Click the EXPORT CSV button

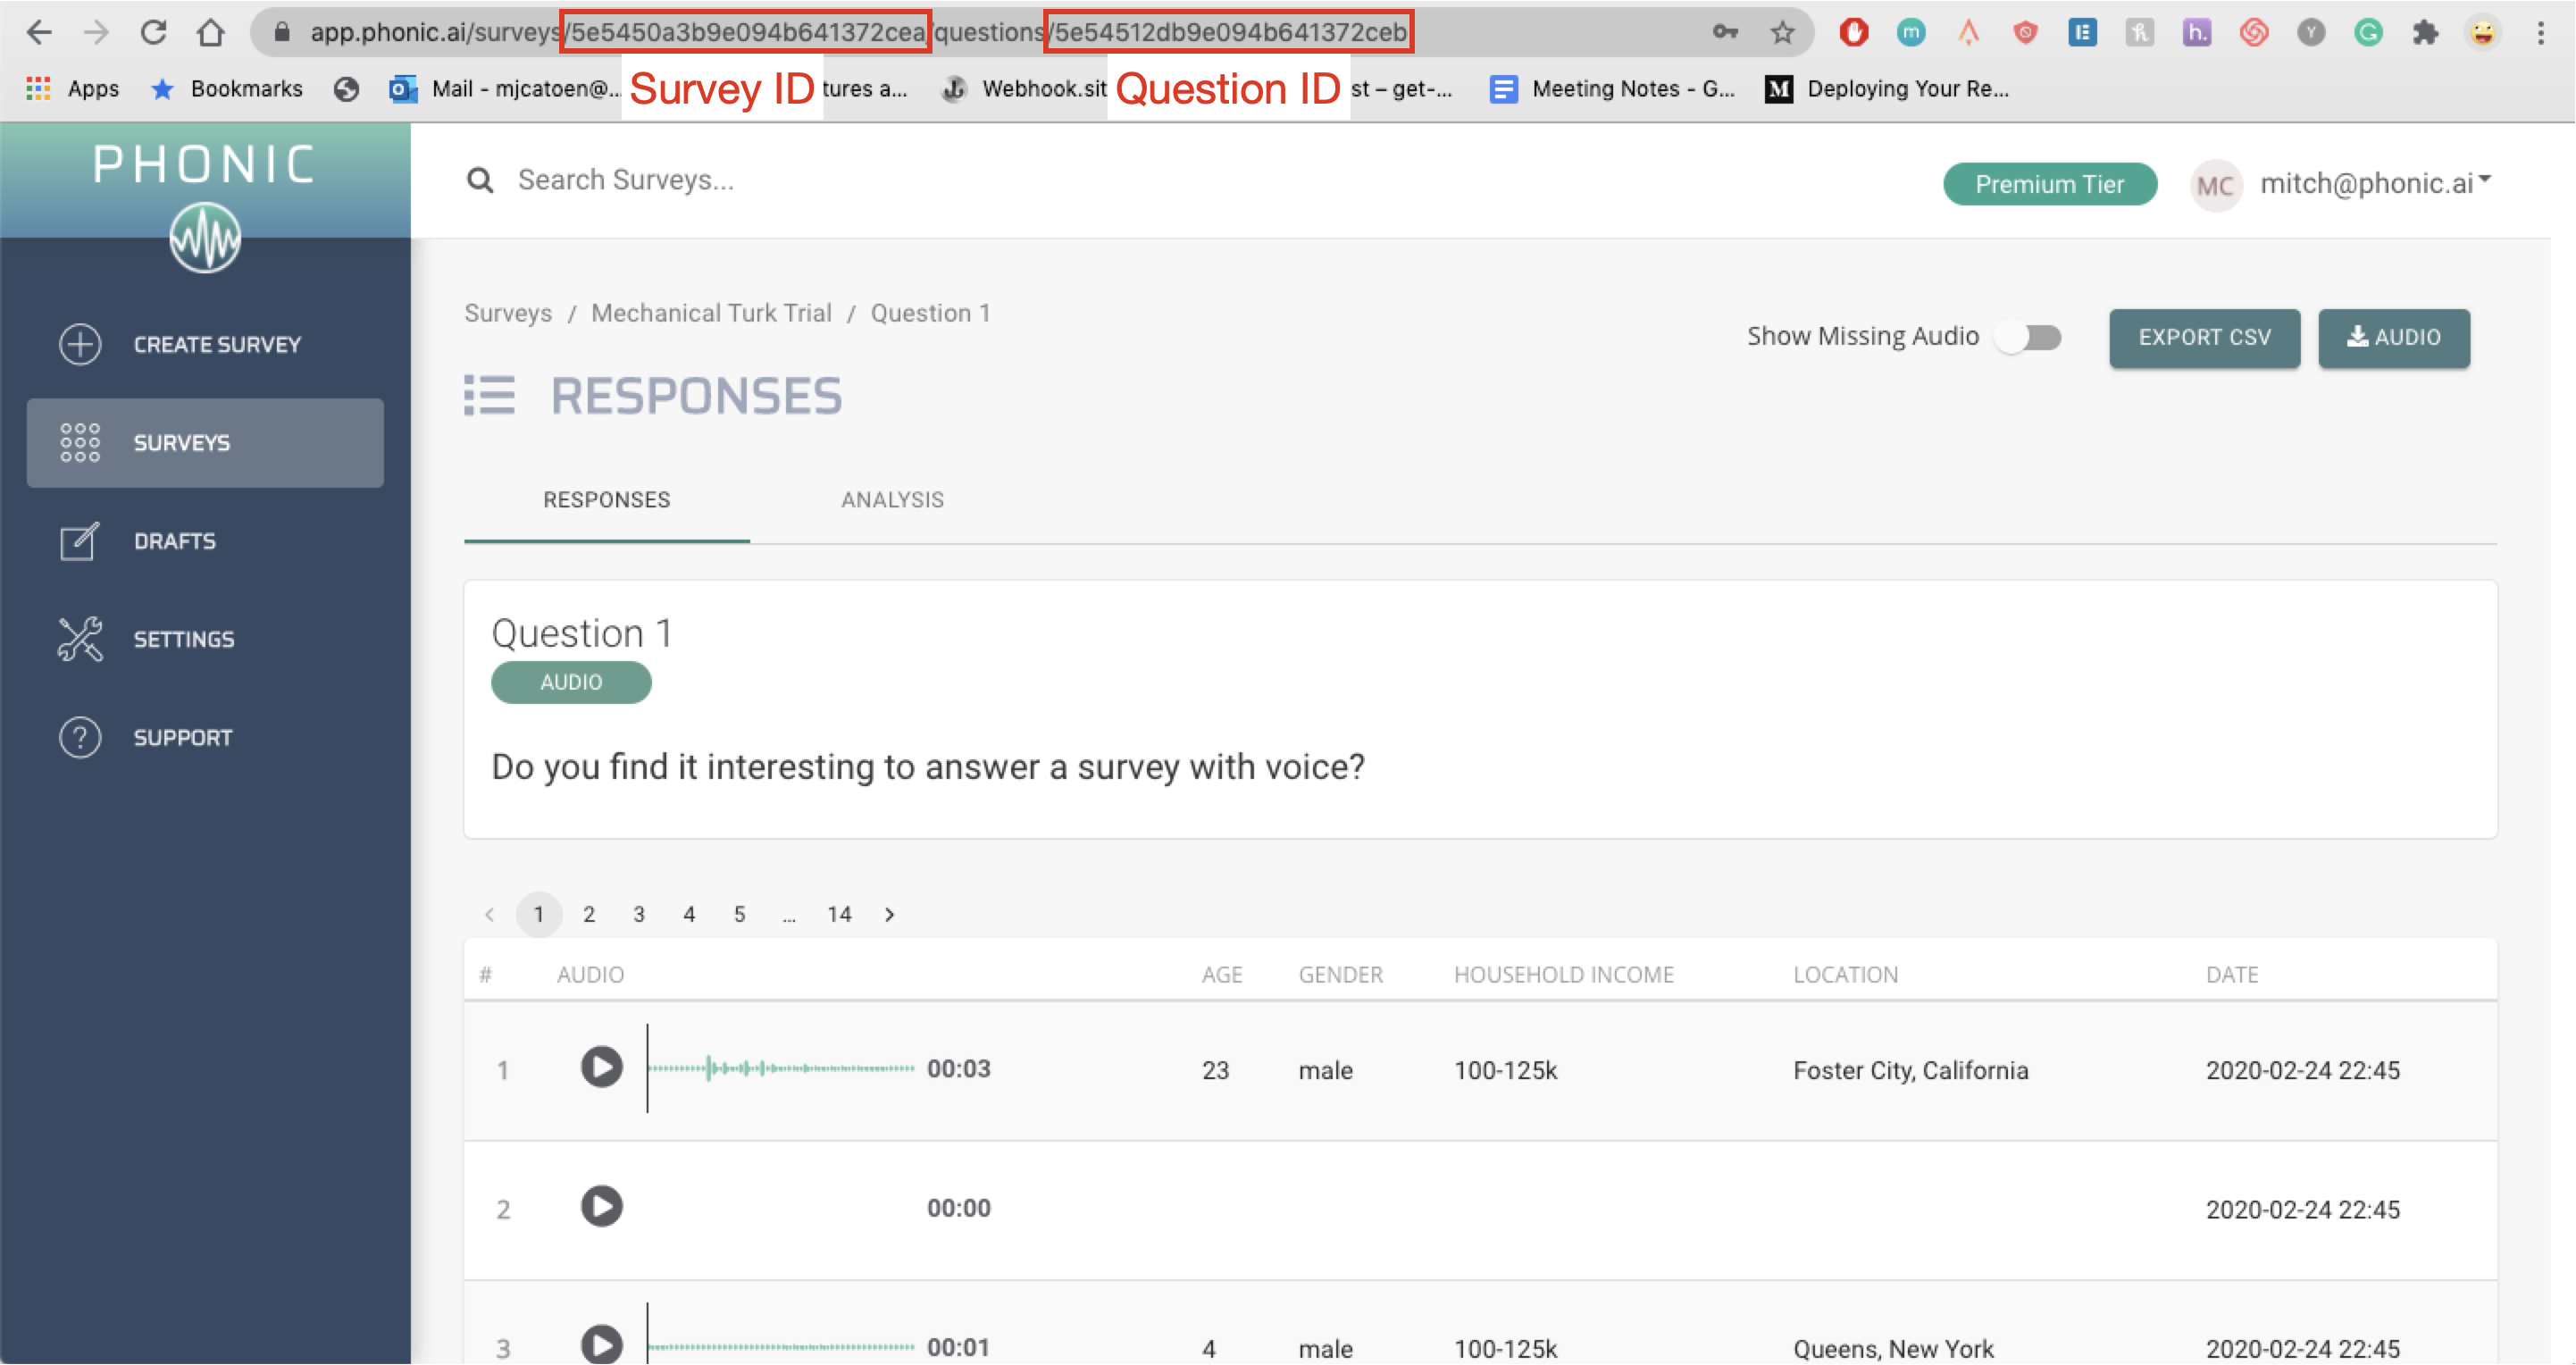(x=2204, y=338)
